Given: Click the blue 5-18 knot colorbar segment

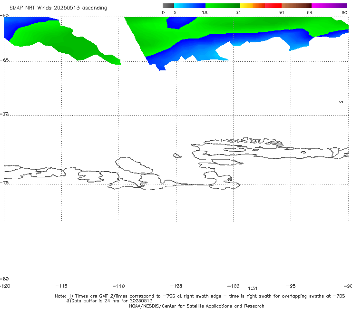Looking at the screenshot, I should (190, 6).
